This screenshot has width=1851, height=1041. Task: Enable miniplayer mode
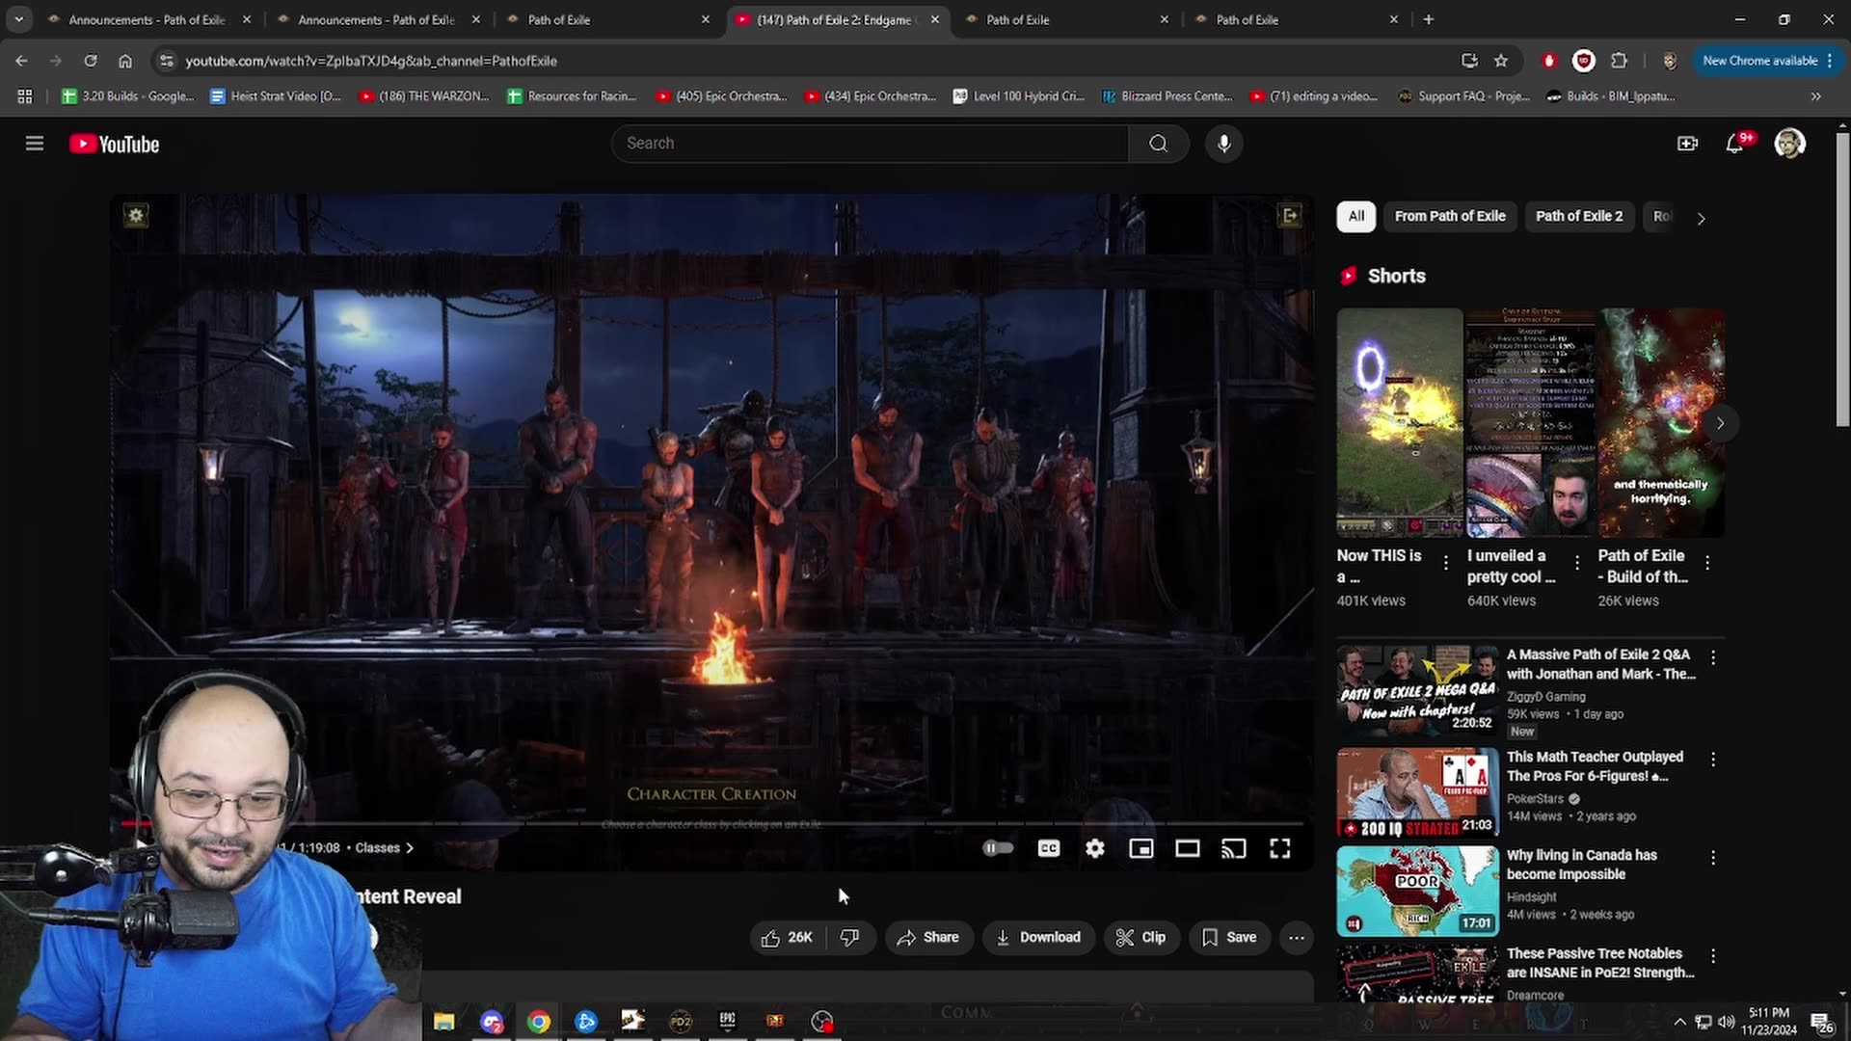(x=1141, y=848)
